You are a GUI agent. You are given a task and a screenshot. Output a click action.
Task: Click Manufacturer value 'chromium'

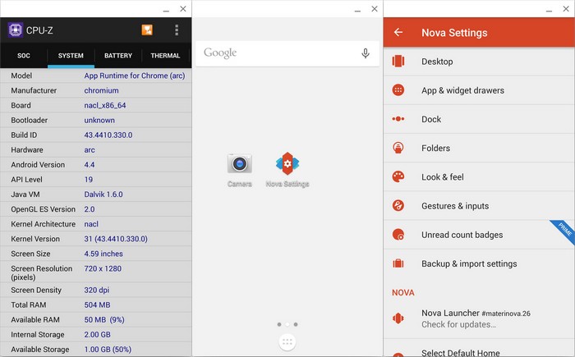tap(102, 90)
